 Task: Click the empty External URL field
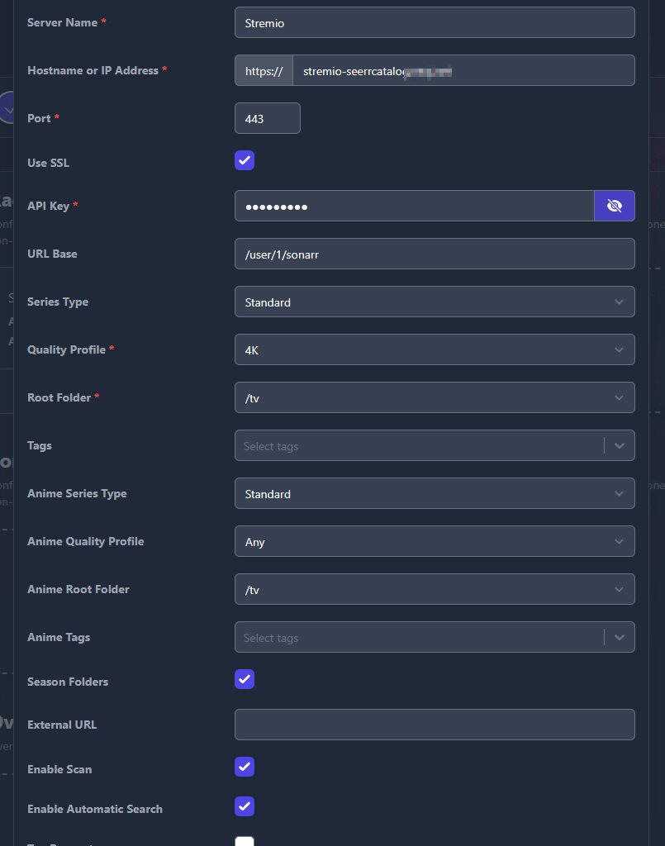tap(435, 725)
